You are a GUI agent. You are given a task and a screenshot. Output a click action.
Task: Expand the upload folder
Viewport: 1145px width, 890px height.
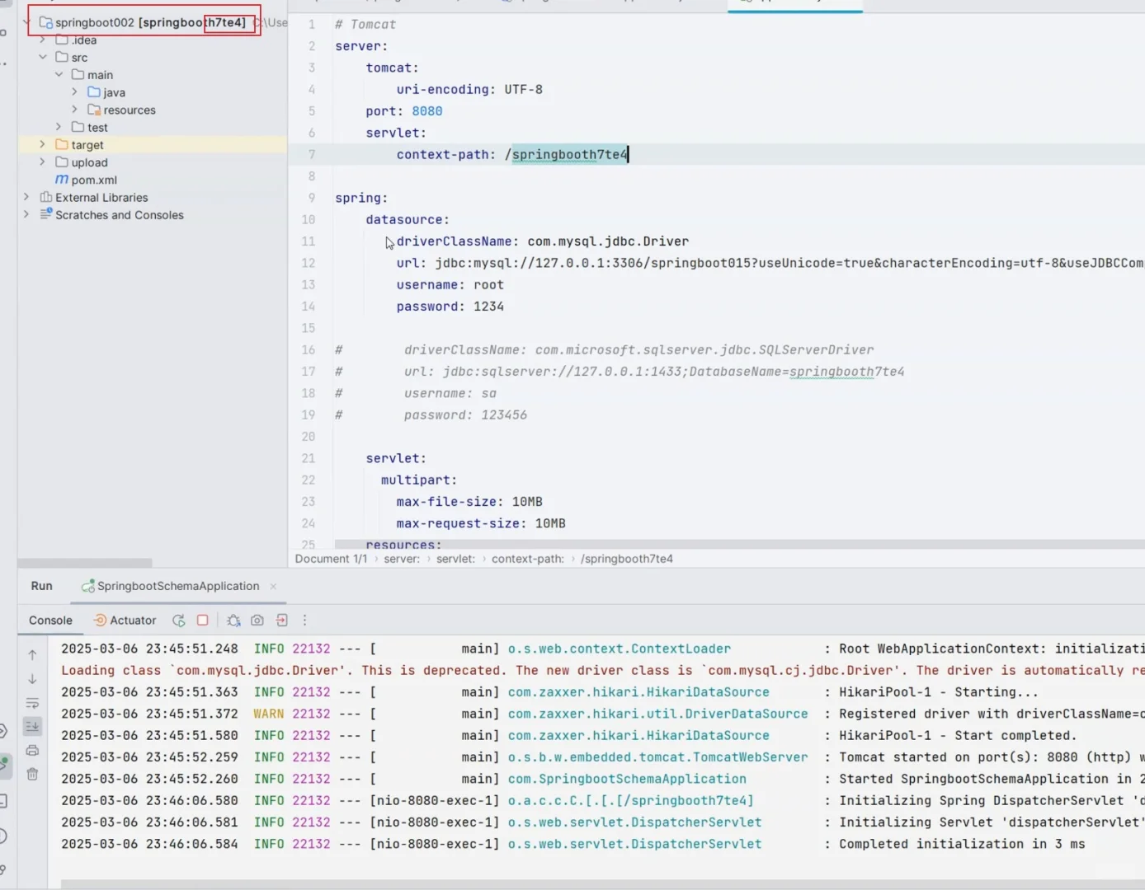point(43,162)
